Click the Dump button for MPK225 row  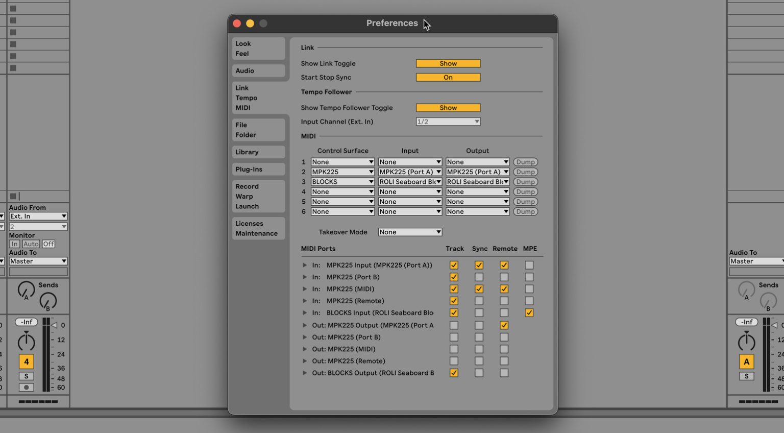coord(525,172)
